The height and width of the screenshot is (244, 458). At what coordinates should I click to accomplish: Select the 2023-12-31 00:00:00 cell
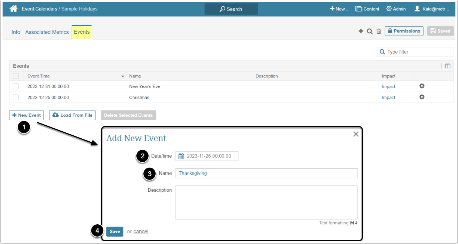(48, 86)
